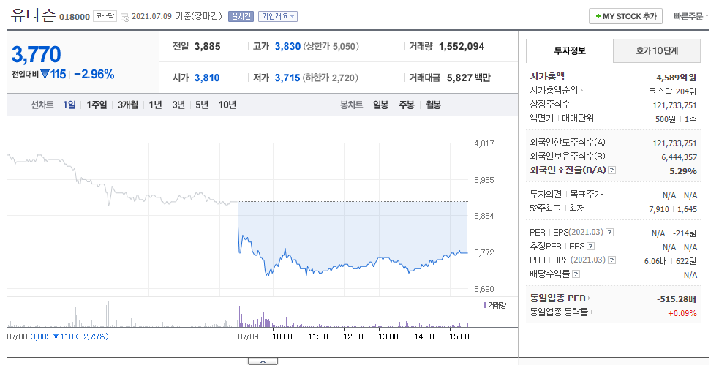Viewport: 719px width, 365px height.
Task: Click the 외국인보유주식수 value 6,444,357
Action: tap(679, 157)
